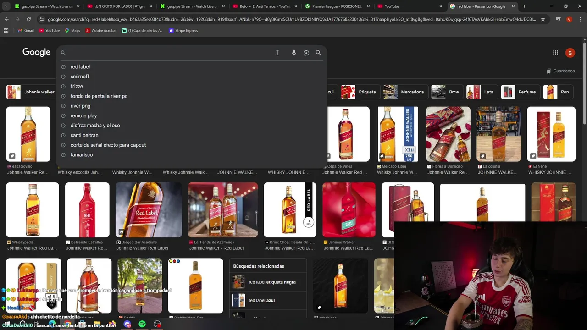Switch to the first gaspipe Stream tab
Viewport: 587px width, 330px height.
[x=46, y=6]
